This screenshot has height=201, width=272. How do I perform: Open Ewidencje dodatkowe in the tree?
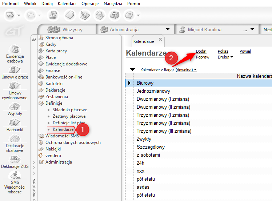(x=66, y=64)
